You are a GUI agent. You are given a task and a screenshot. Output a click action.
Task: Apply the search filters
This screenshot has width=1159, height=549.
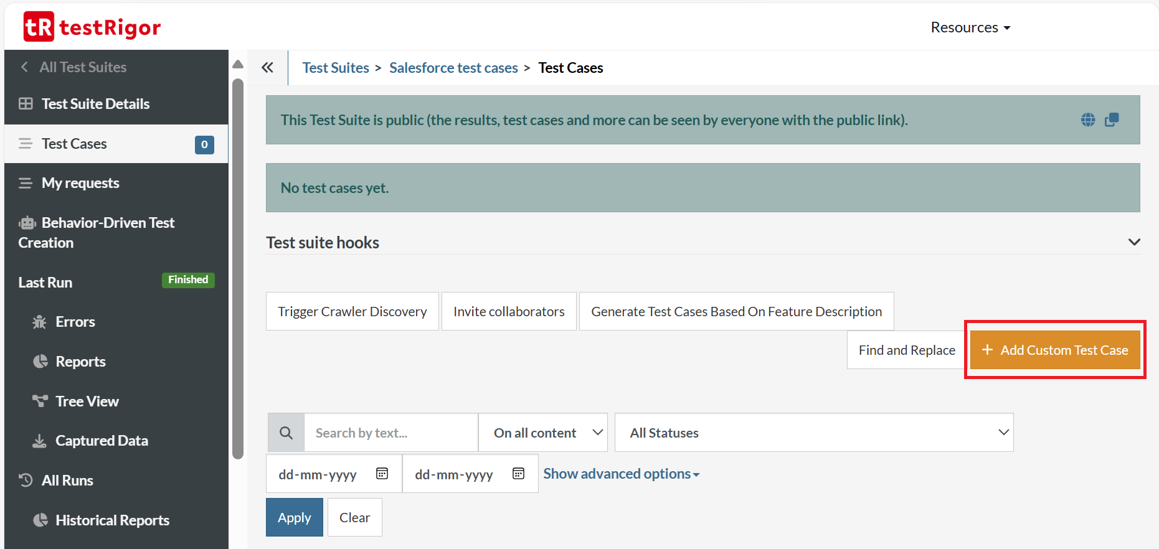tap(295, 517)
